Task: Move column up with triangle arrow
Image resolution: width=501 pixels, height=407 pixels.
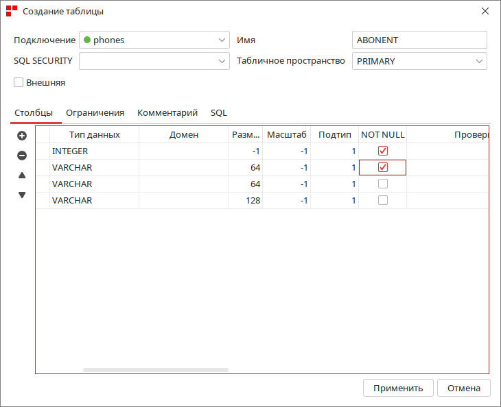Action: pyautogui.click(x=22, y=175)
